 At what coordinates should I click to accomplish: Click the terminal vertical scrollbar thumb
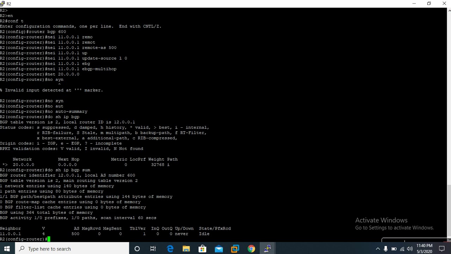(449, 210)
